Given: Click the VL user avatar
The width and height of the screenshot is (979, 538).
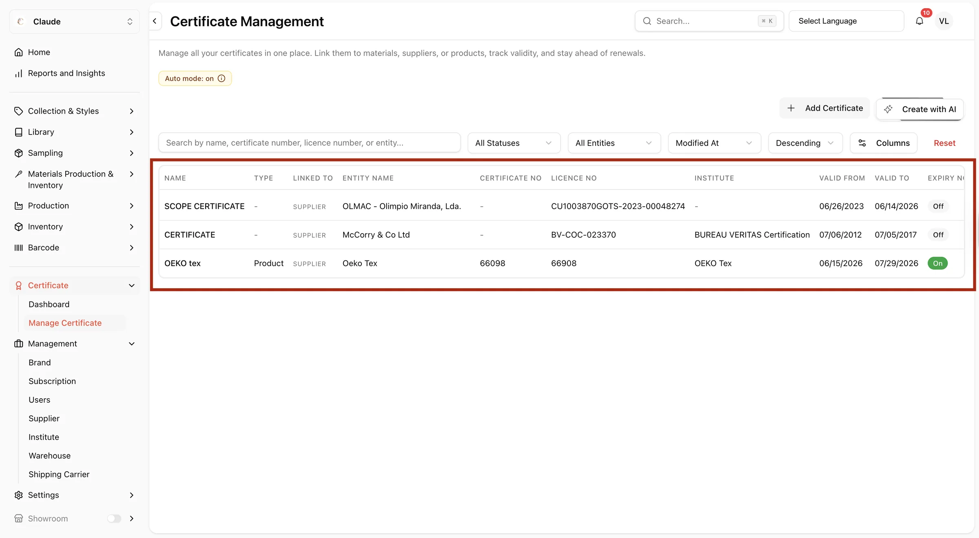Looking at the screenshot, I should 944,21.
